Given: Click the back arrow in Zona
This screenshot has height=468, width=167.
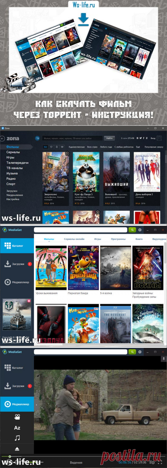Looking at the screenshot, I should pos(2,138).
